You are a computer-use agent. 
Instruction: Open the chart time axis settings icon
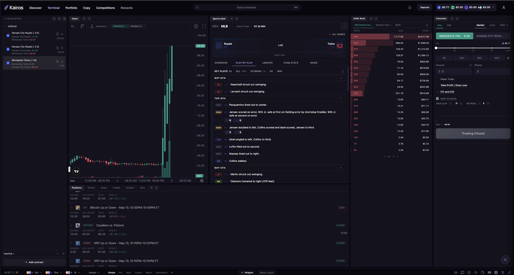pyautogui.click(x=202, y=180)
